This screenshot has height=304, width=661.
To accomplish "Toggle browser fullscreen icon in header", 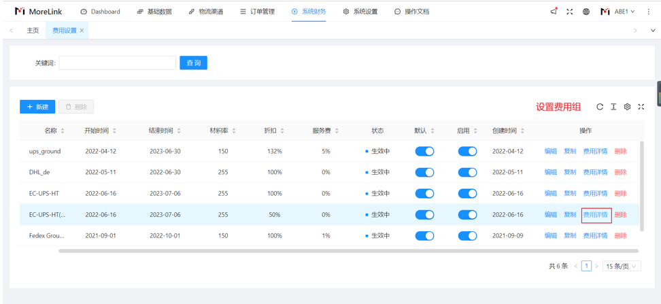I will tap(570, 12).
